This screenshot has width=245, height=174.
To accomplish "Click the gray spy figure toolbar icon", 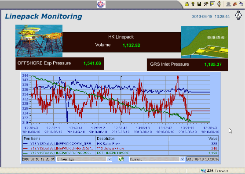I will pos(228,4).
